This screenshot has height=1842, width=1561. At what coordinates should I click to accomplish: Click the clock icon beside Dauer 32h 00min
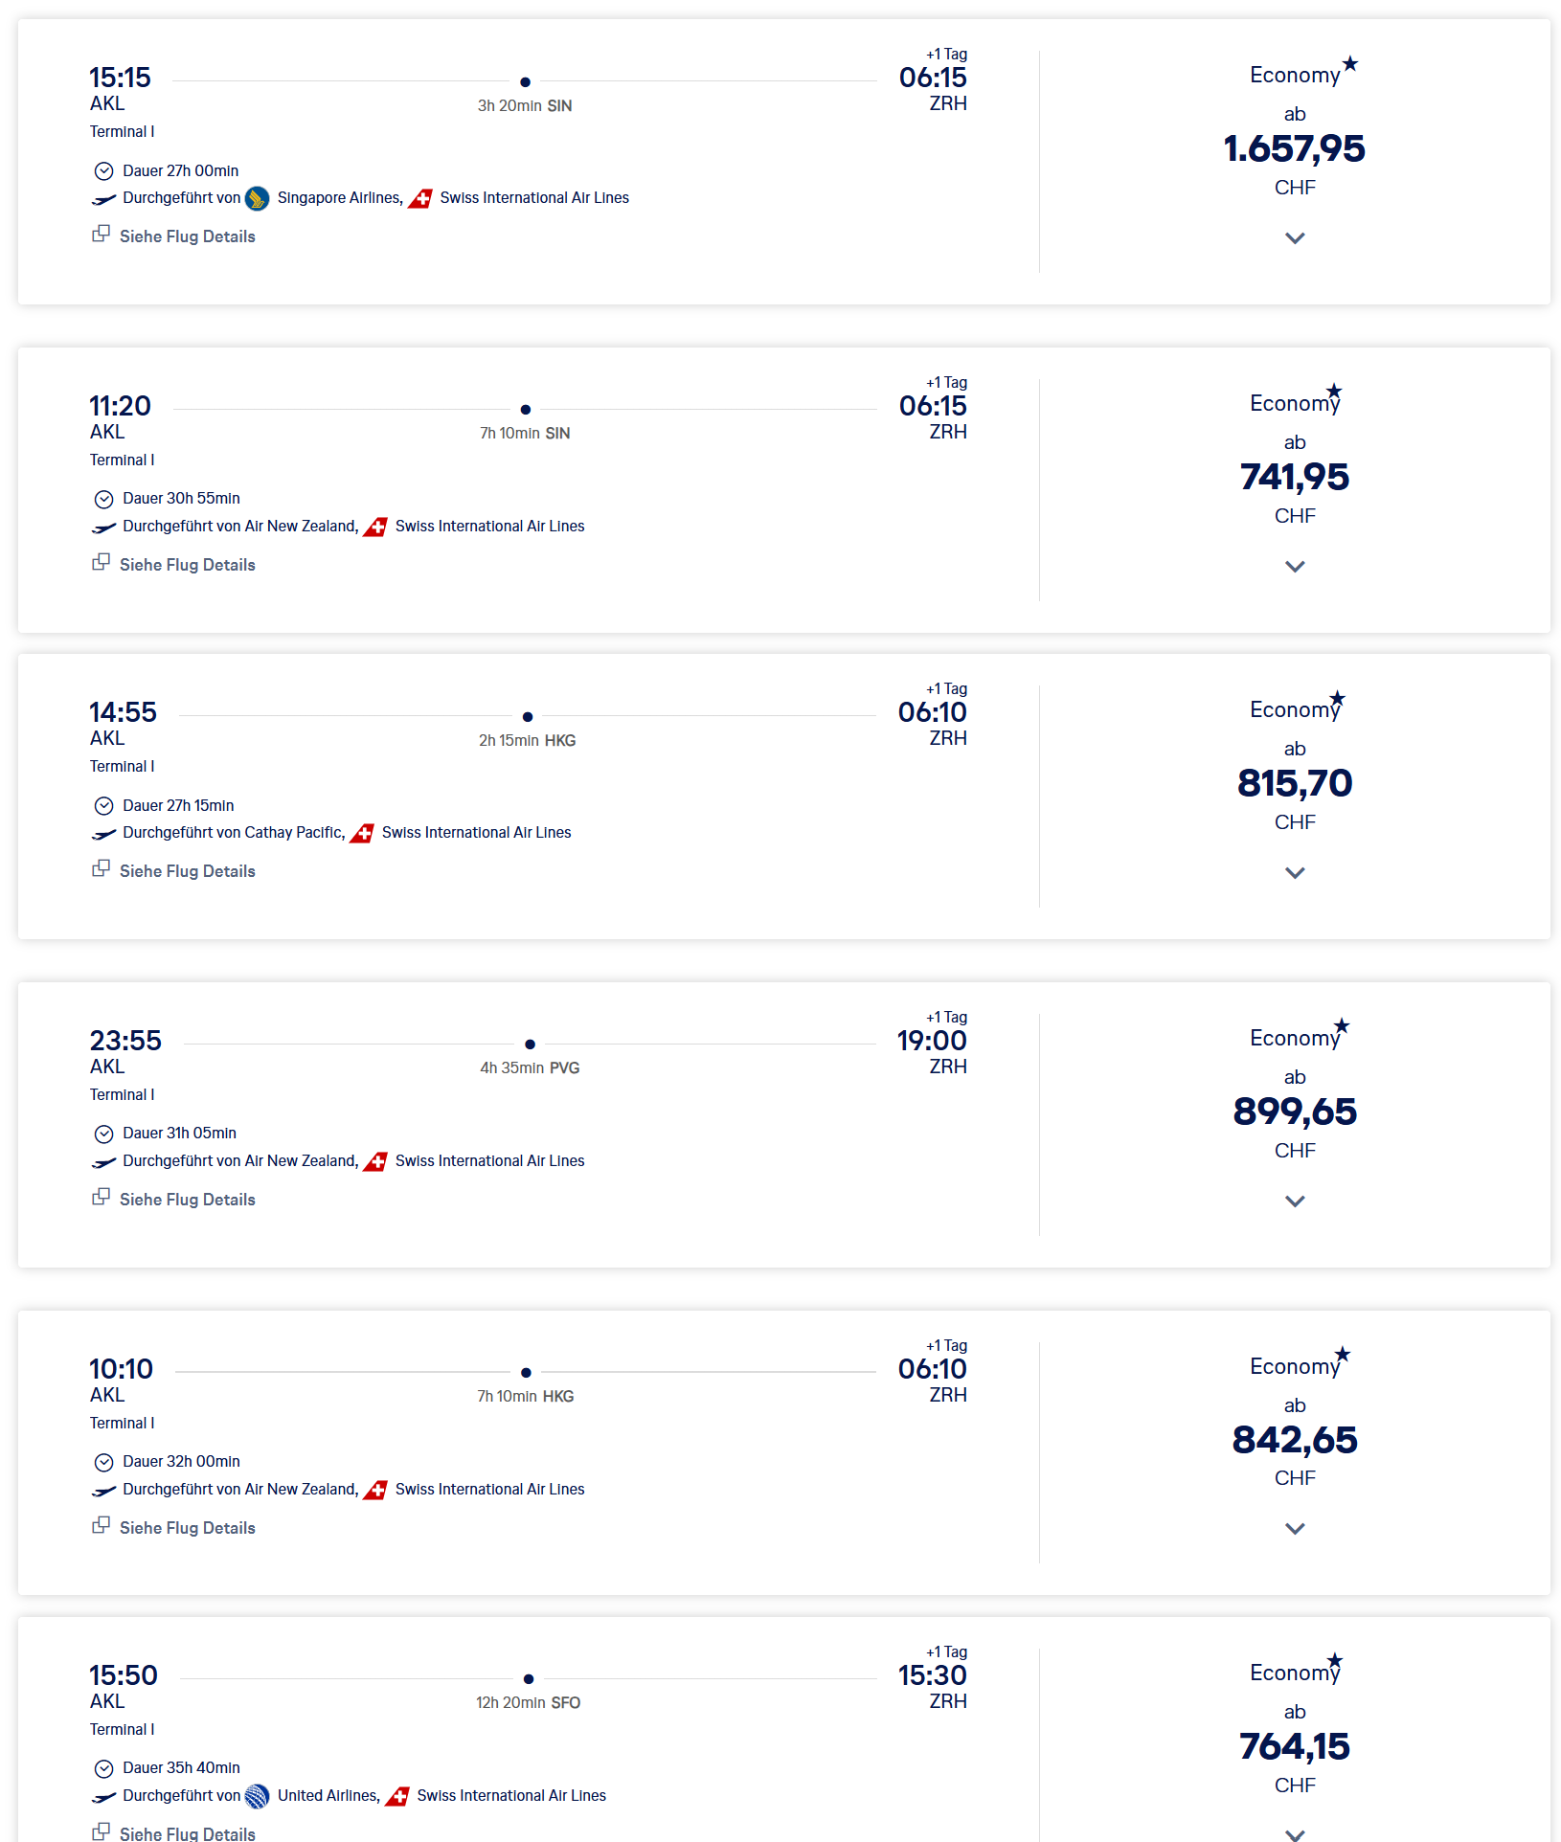[x=103, y=1462]
